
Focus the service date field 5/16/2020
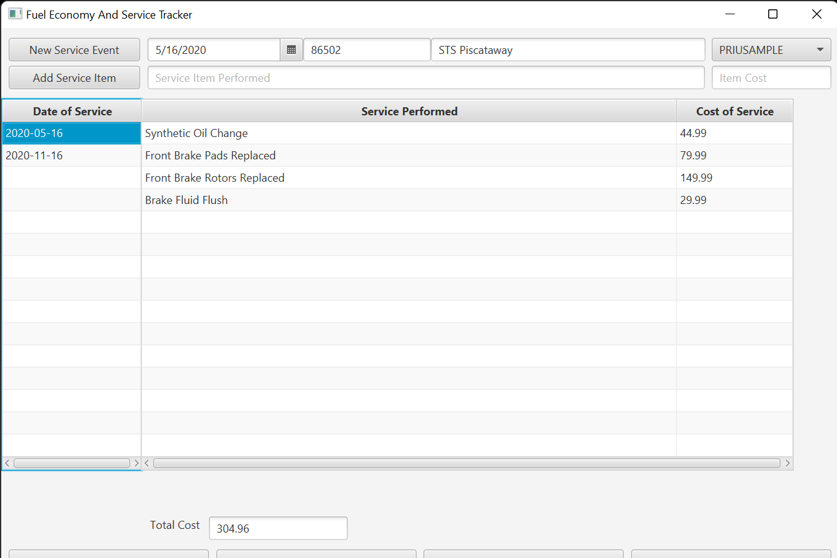click(214, 50)
